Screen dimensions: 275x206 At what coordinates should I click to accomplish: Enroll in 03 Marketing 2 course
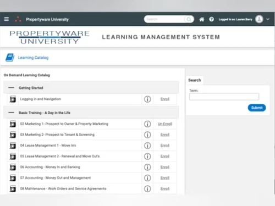165,135
